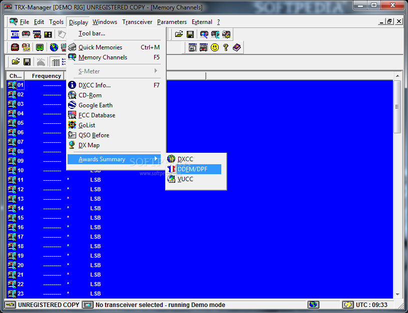The image size is (408, 313).
Task: Select channel 01 row
Action: pos(200,85)
